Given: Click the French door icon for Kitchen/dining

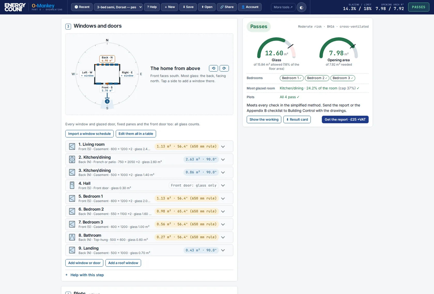Looking at the screenshot, I should 72,159.
